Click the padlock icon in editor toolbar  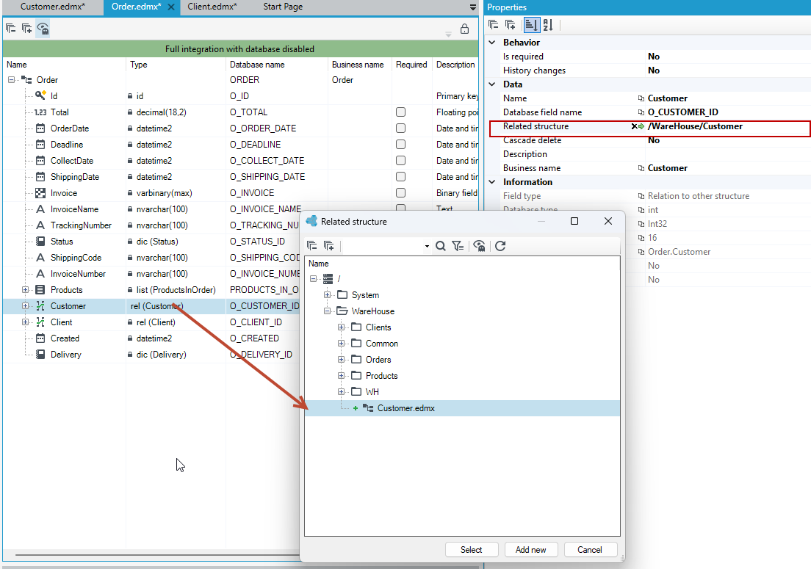point(464,29)
